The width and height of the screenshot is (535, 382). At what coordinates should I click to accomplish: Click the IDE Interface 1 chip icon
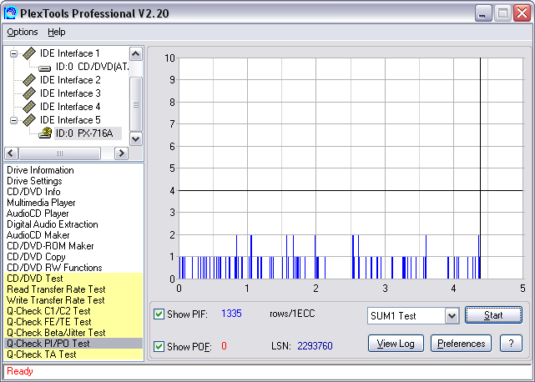click(29, 53)
